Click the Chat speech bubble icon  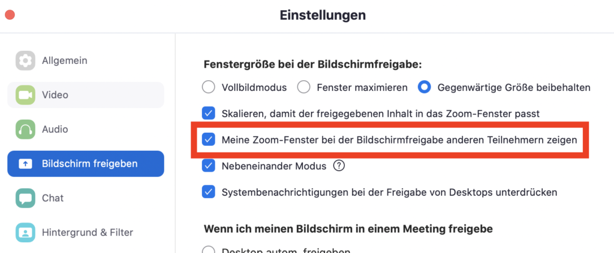coord(25,198)
